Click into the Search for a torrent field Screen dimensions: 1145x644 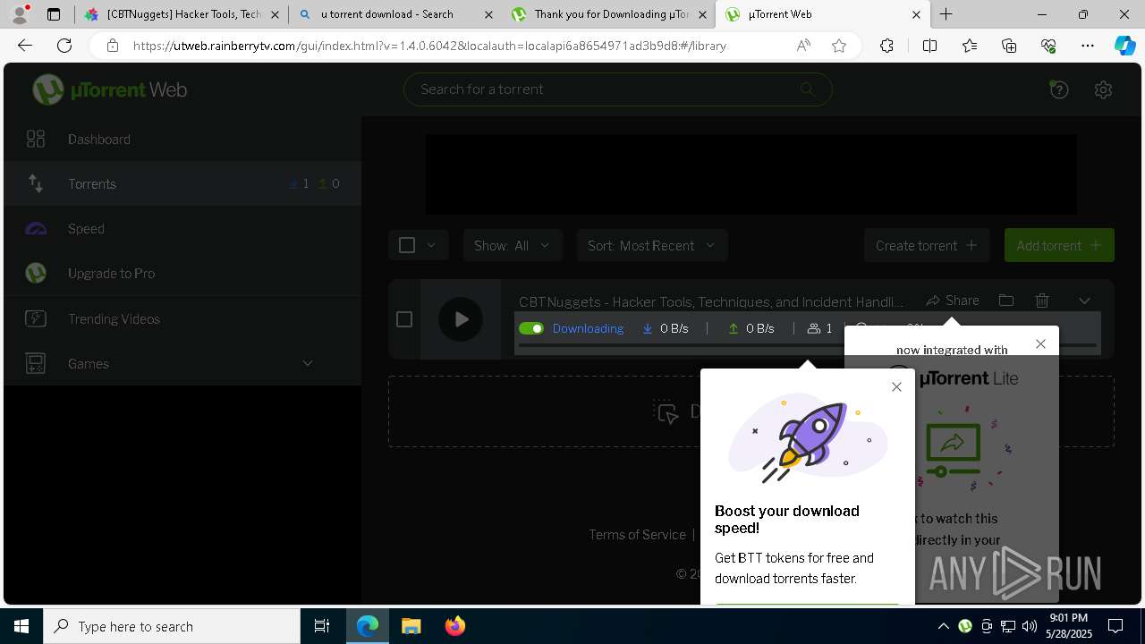[617, 89]
